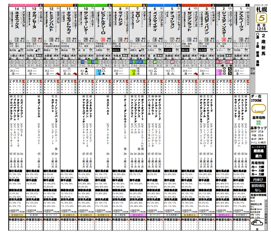
Task: Click the oval track course diagram
Action: pos(259,109)
